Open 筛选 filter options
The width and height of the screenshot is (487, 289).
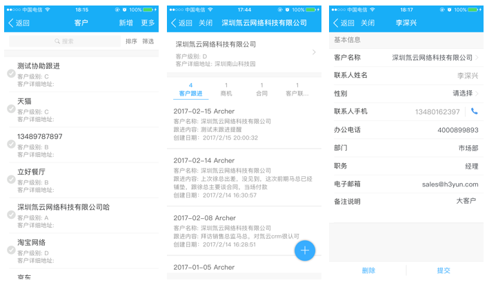pos(148,41)
